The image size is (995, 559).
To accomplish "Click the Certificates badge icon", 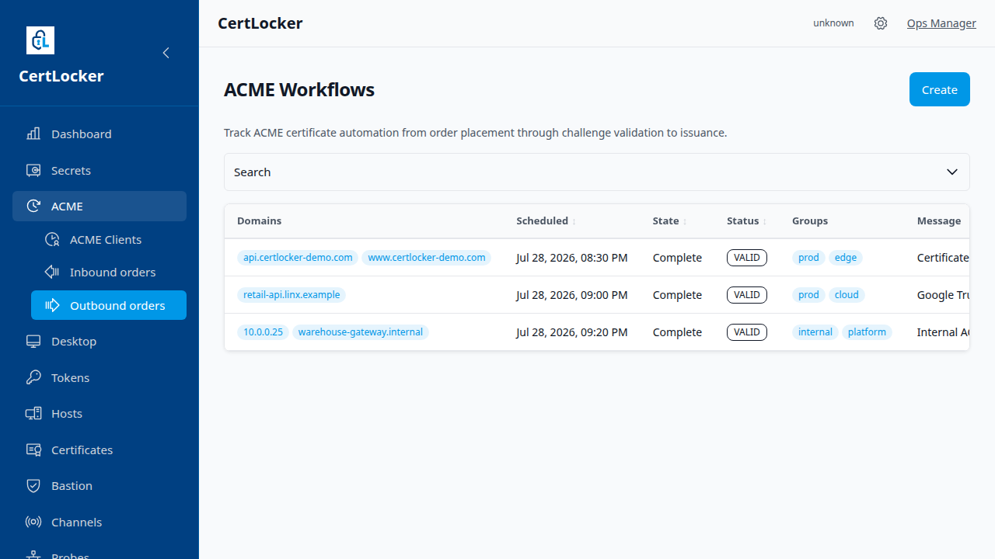I will pyautogui.click(x=33, y=450).
